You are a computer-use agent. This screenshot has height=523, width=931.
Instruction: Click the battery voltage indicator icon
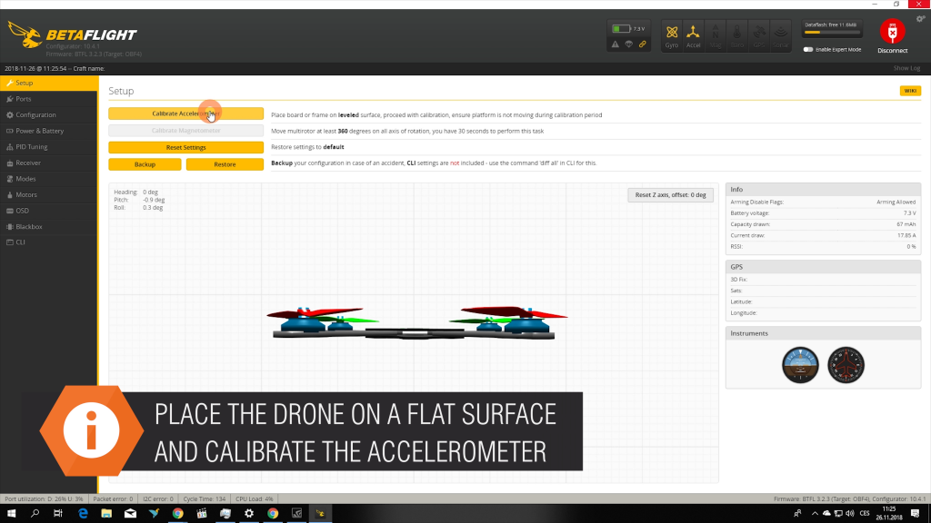tap(621, 28)
